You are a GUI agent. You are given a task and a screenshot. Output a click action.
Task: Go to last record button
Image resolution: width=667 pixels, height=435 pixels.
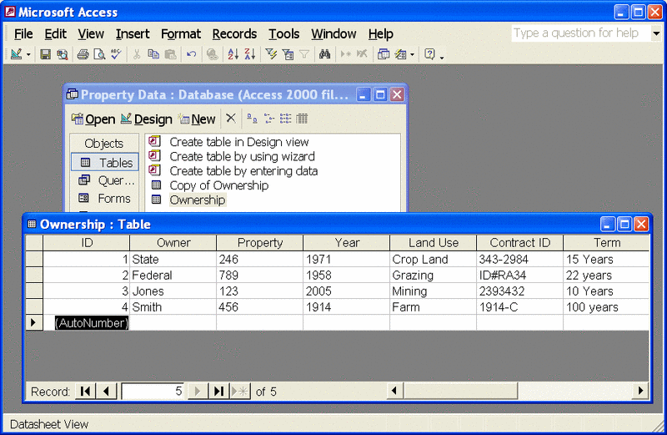click(218, 391)
